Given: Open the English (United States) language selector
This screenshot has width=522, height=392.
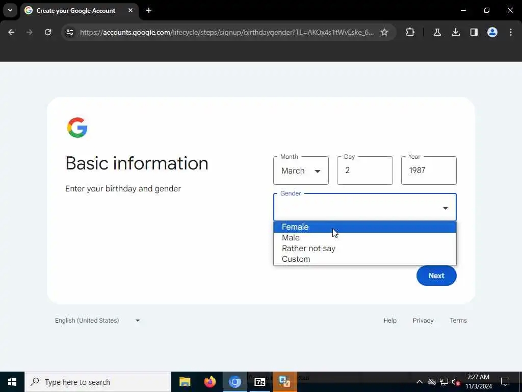Looking at the screenshot, I should coord(97,321).
